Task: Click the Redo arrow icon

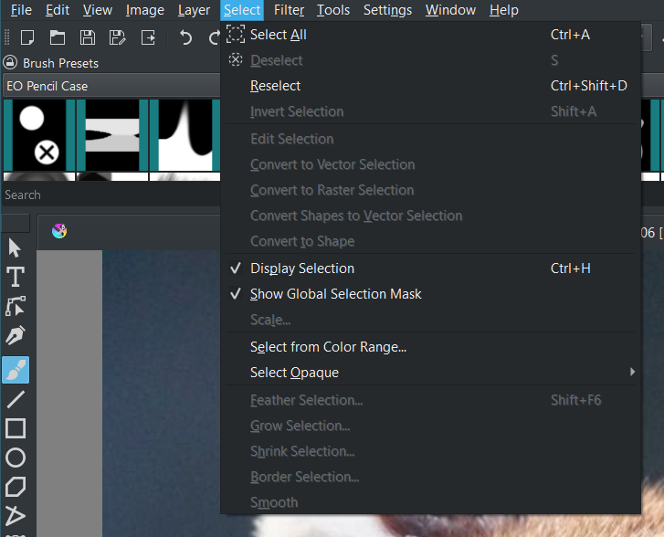Action: (215, 37)
